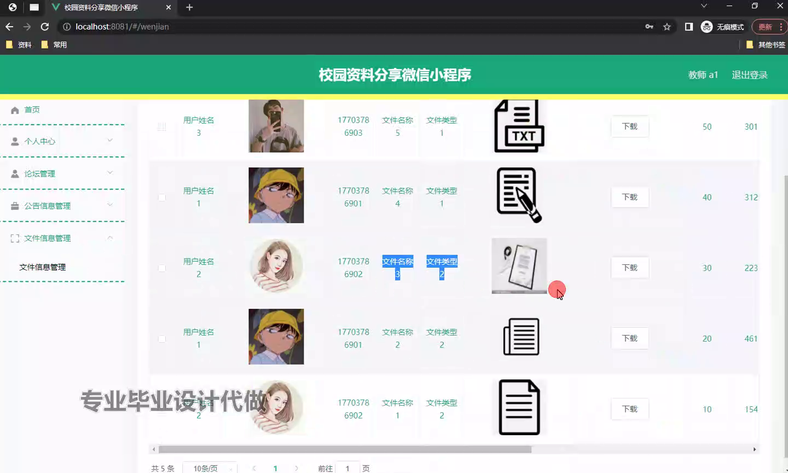
Task: Click the frame icon beside 文件信息管理
Action: pyautogui.click(x=15, y=238)
